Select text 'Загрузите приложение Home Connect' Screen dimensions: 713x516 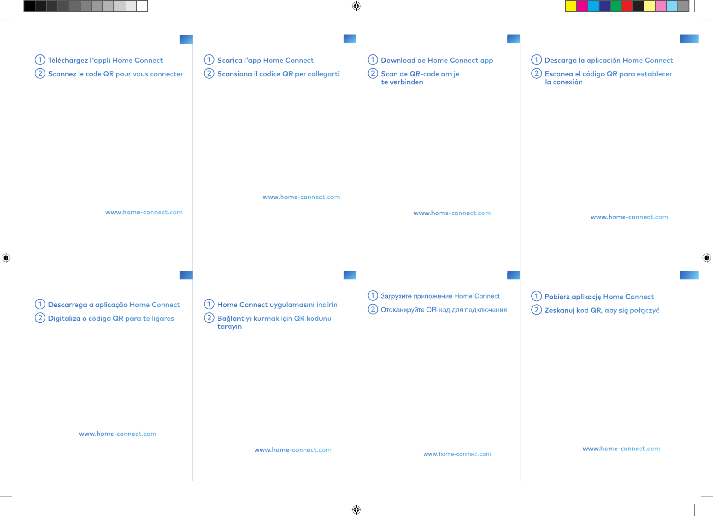(x=440, y=296)
